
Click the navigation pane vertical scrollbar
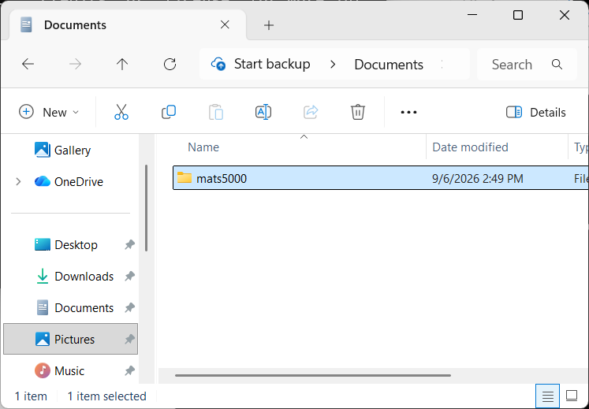click(146, 208)
